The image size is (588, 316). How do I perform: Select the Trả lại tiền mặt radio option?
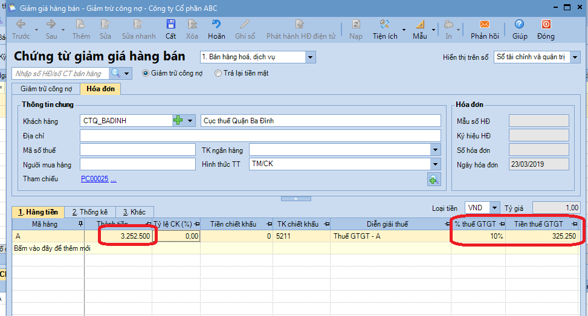218,73
